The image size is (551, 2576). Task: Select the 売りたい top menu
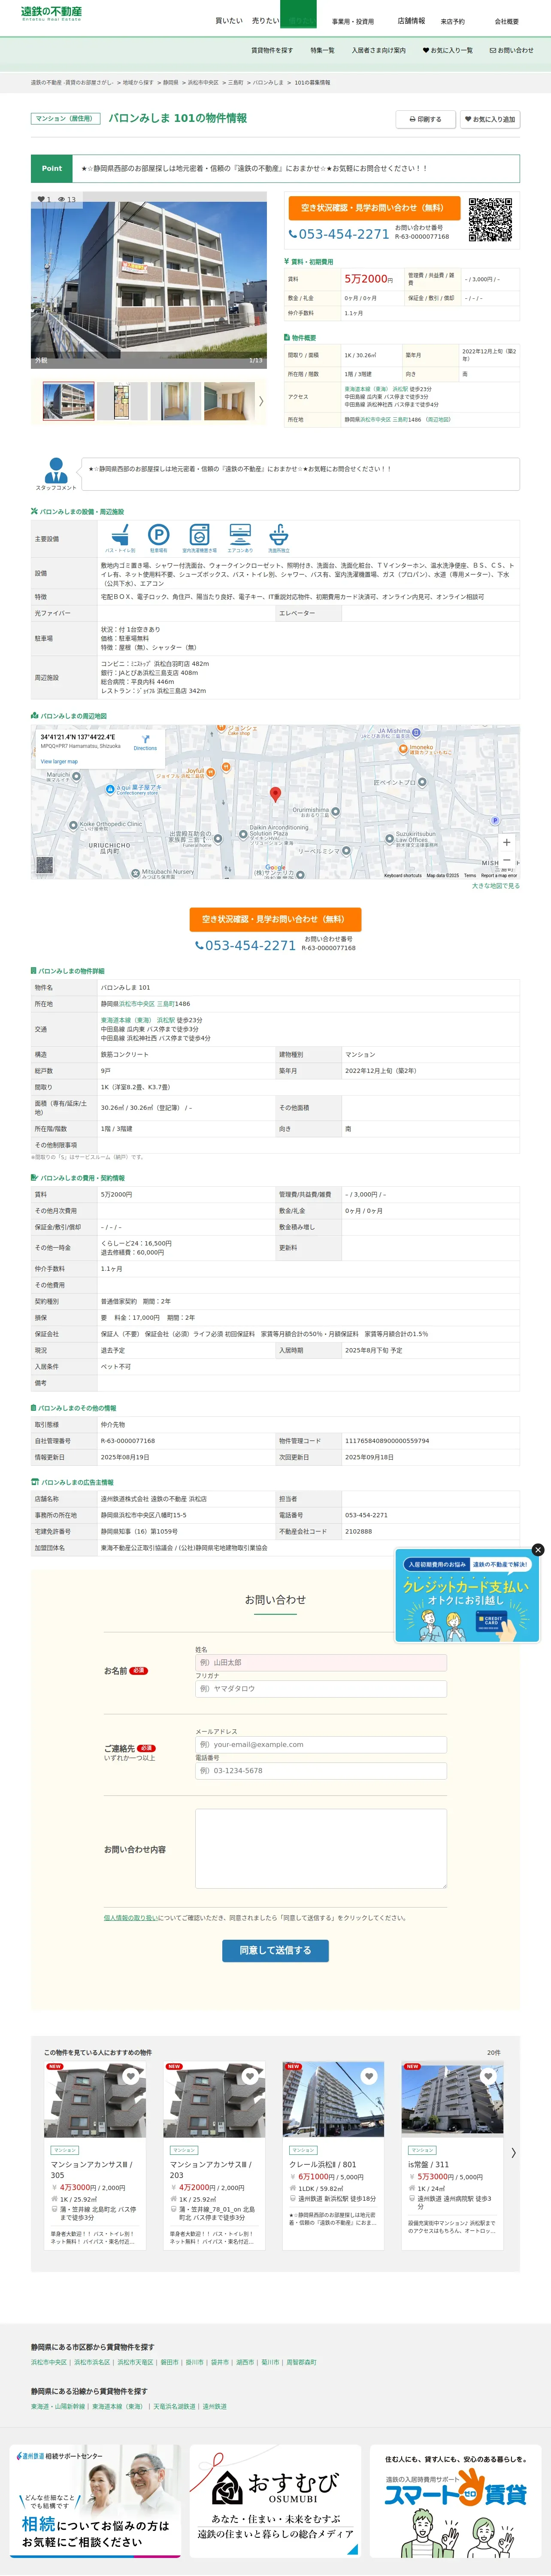coord(265,20)
